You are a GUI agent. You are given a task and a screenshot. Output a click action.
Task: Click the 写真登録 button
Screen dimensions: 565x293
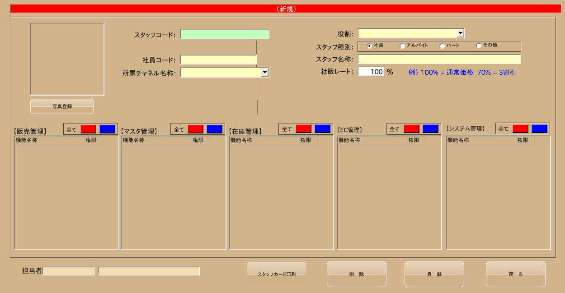pos(62,106)
